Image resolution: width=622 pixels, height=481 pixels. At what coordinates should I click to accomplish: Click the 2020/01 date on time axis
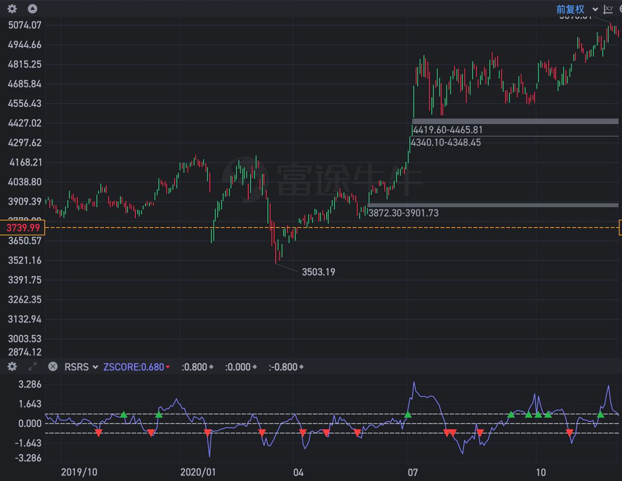pos(197,472)
